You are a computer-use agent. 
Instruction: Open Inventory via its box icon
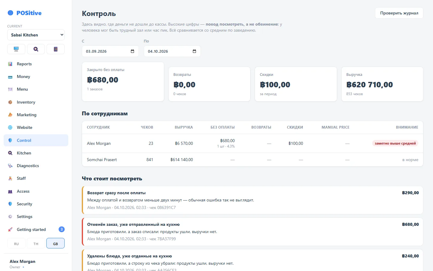click(x=10, y=102)
